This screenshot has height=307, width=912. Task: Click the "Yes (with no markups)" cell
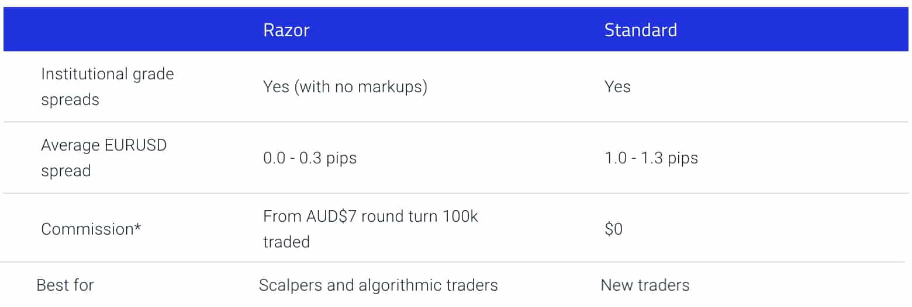(x=345, y=87)
